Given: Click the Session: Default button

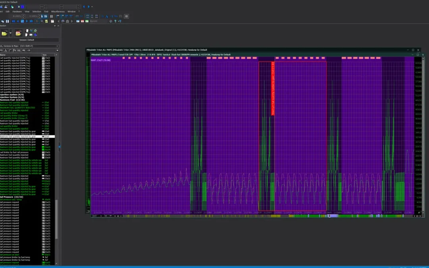Looking at the screenshot, I should pos(27,40).
